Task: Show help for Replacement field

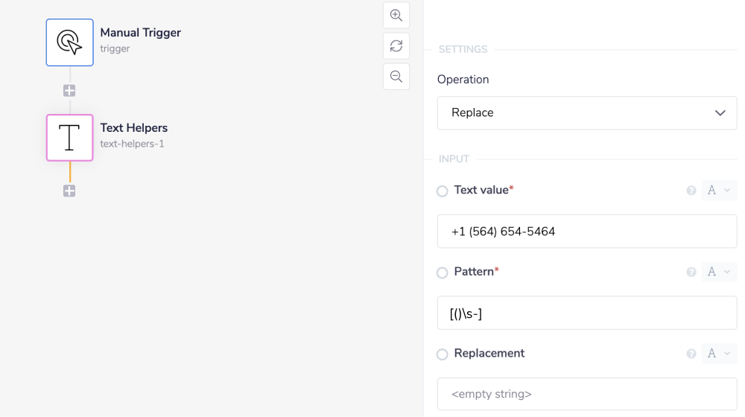Action: [691, 354]
